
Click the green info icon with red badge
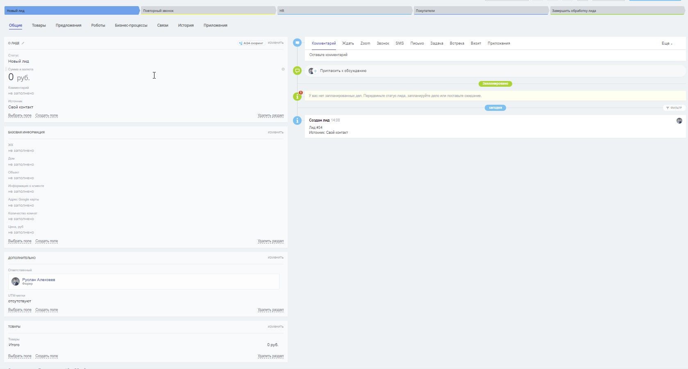(x=297, y=97)
